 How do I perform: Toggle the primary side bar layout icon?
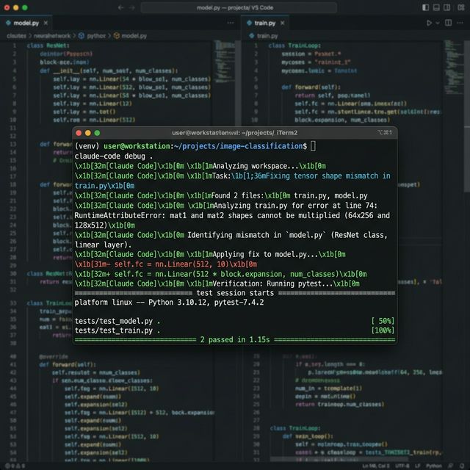point(425,7)
